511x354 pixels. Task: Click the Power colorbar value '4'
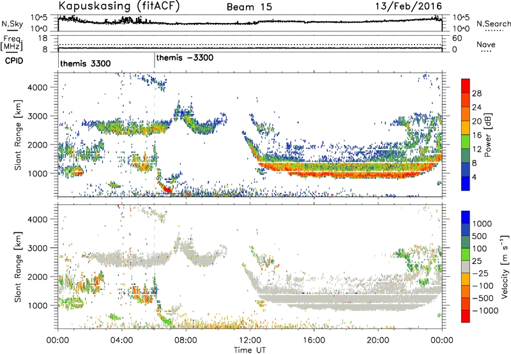point(474,177)
